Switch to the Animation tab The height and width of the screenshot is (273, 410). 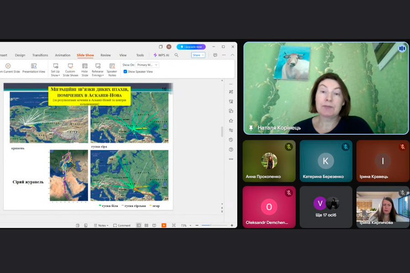click(x=62, y=55)
